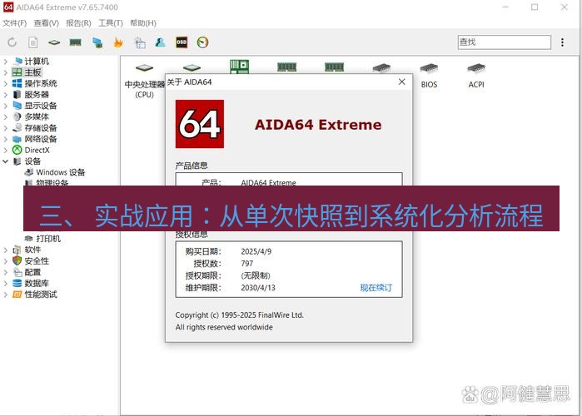Select the DirectX tree node
Viewport: 582px width, 416px height.
[x=37, y=150]
